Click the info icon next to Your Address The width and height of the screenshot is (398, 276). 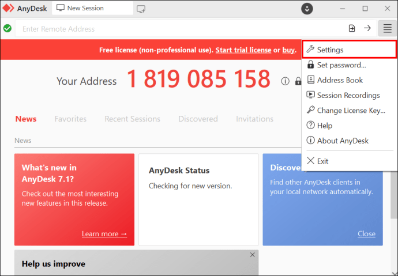[285, 81]
